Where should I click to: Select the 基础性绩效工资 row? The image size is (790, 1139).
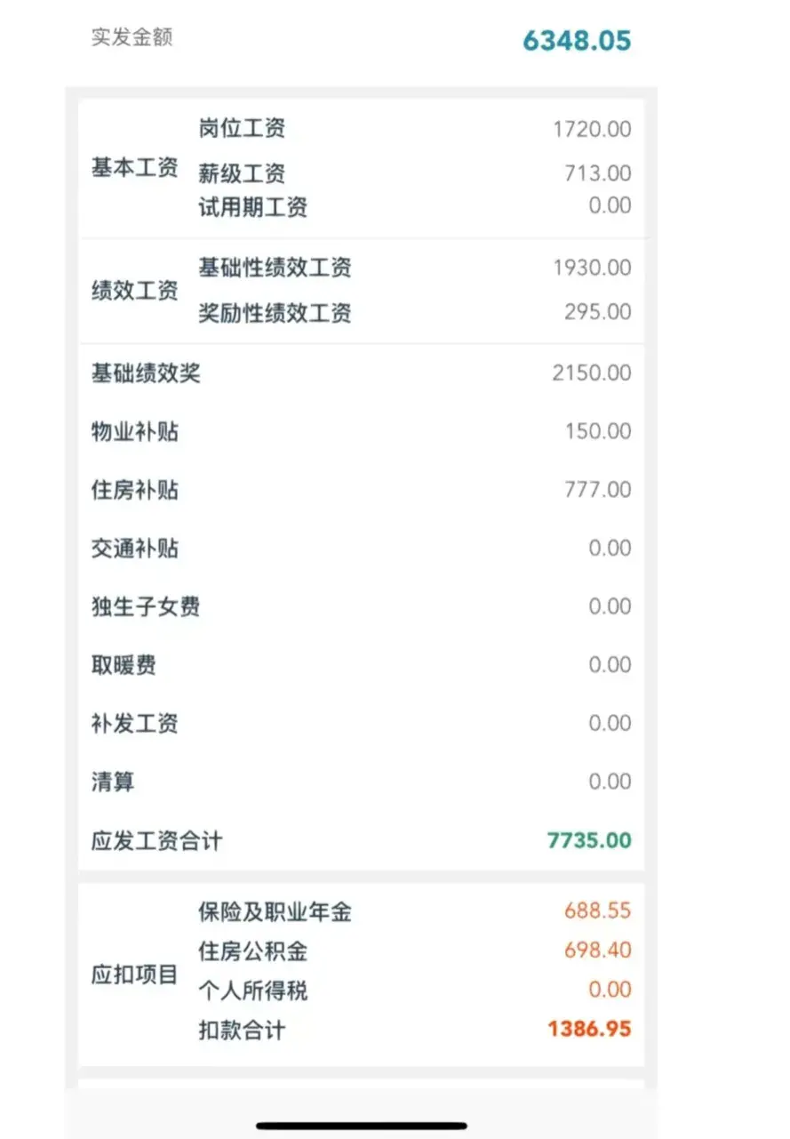point(414,268)
